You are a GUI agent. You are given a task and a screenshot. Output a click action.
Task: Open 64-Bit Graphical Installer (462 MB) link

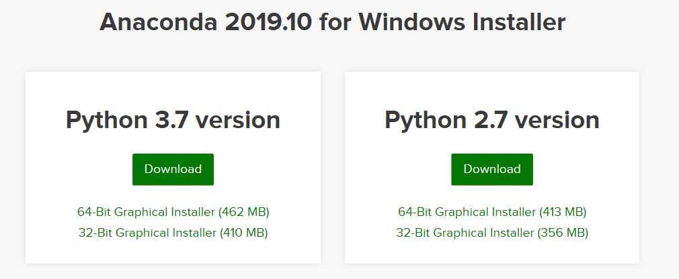coord(173,212)
